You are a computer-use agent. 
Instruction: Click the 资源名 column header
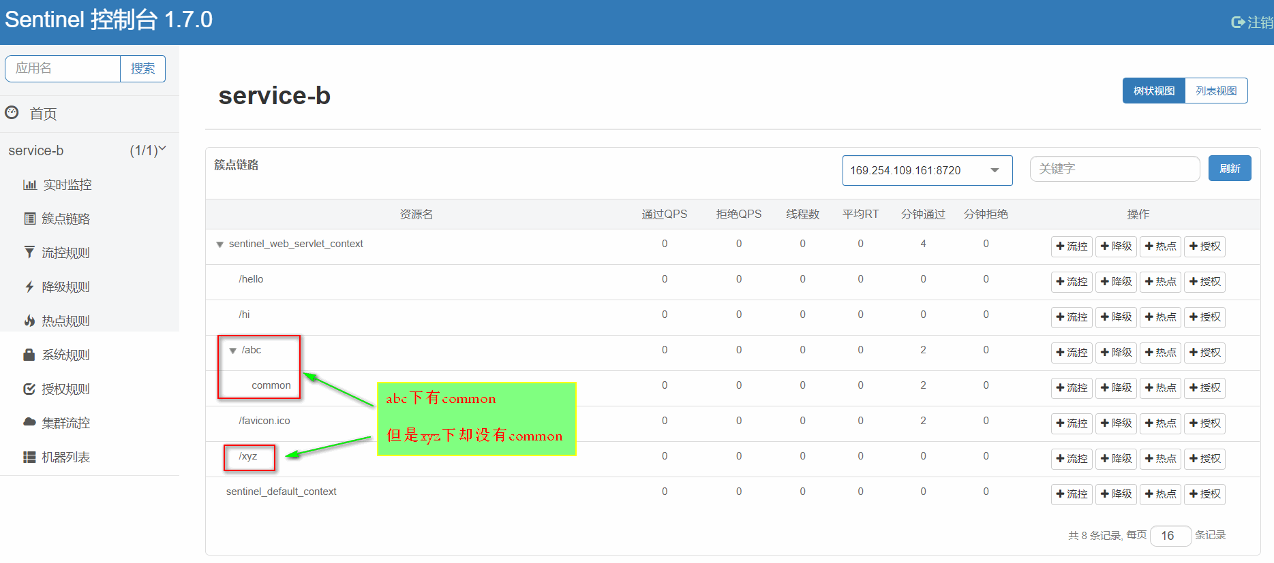click(x=416, y=214)
